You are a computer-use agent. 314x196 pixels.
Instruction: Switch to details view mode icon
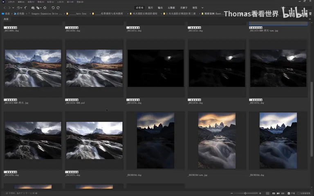click(x=278, y=193)
